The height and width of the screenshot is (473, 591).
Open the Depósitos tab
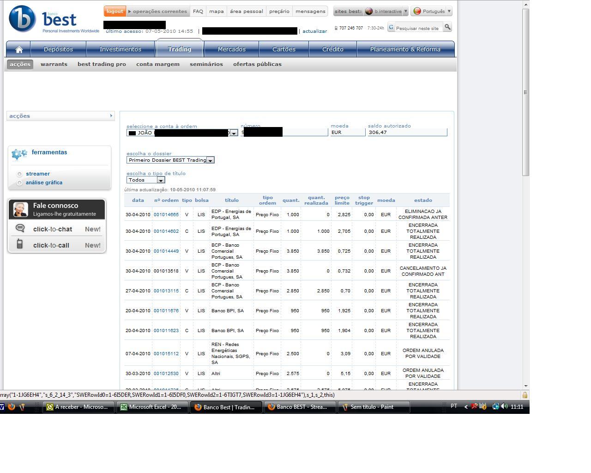tap(58, 49)
